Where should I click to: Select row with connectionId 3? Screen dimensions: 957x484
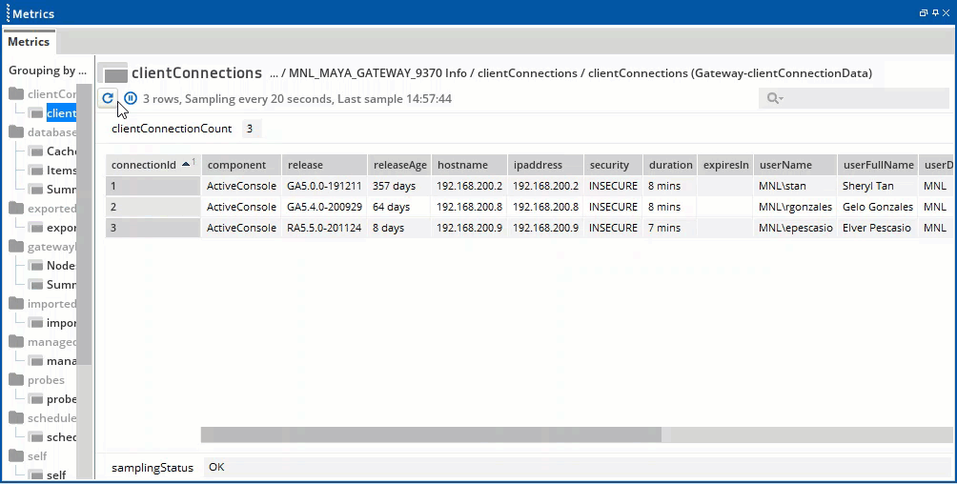pos(153,228)
